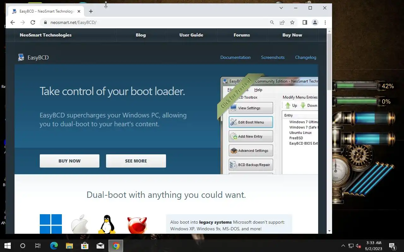The height and width of the screenshot is (252, 404).
Task: Click the BUY NOW button
Action: [69, 161]
